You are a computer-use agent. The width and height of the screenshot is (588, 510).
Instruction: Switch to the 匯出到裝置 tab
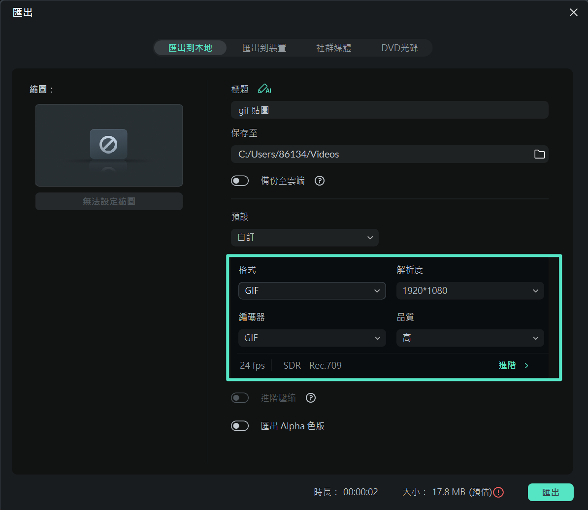point(264,48)
